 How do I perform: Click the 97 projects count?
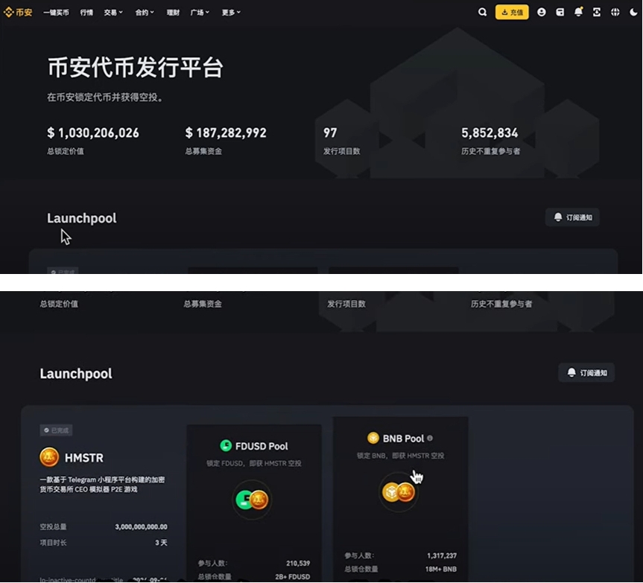pyautogui.click(x=330, y=133)
